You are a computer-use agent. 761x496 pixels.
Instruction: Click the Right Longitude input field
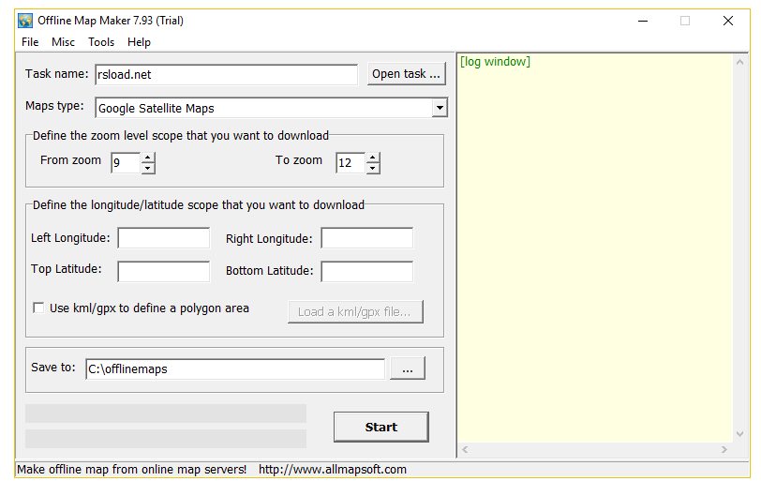pos(366,238)
